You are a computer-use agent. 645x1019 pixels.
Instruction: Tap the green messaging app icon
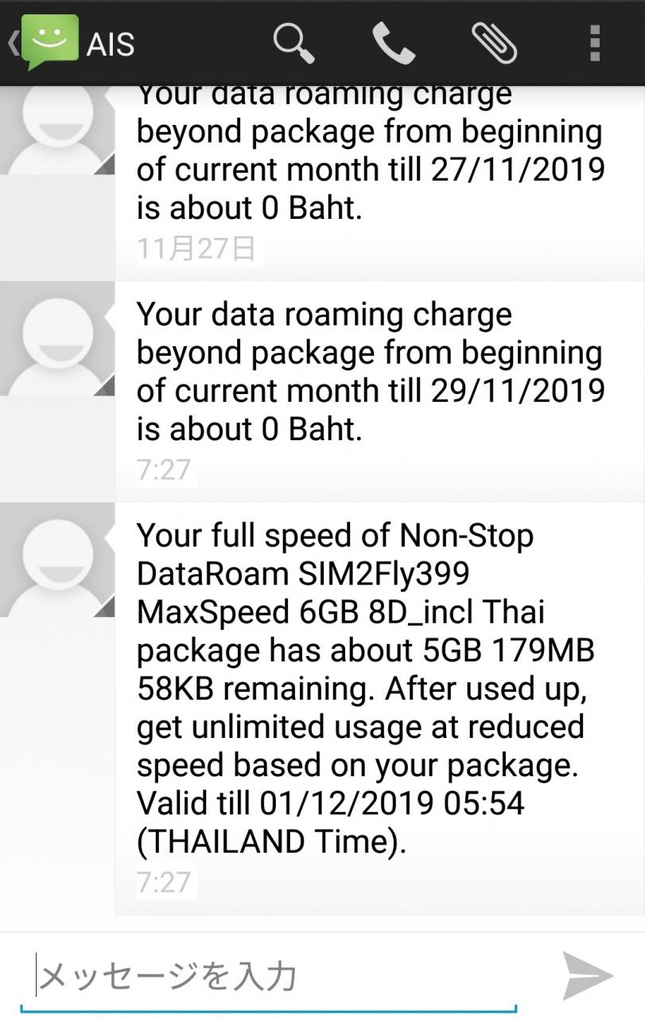pos(50,41)
